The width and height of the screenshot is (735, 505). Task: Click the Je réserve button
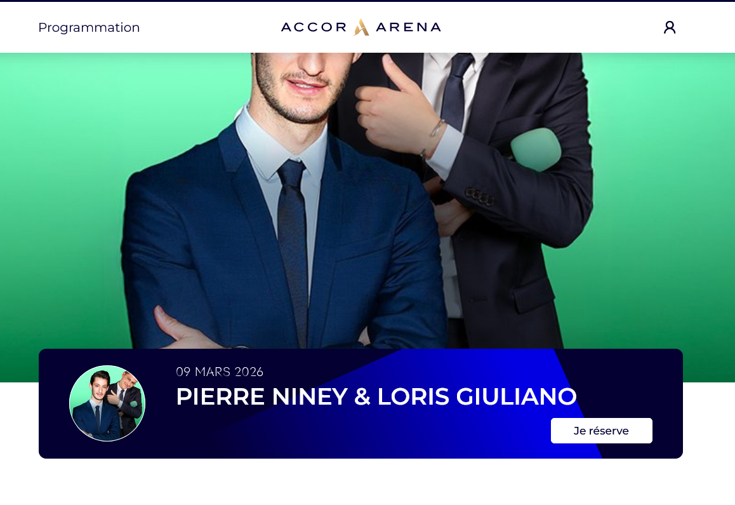tap(602, 431)
